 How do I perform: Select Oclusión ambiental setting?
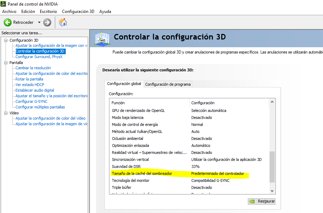[x=189, y=139]
